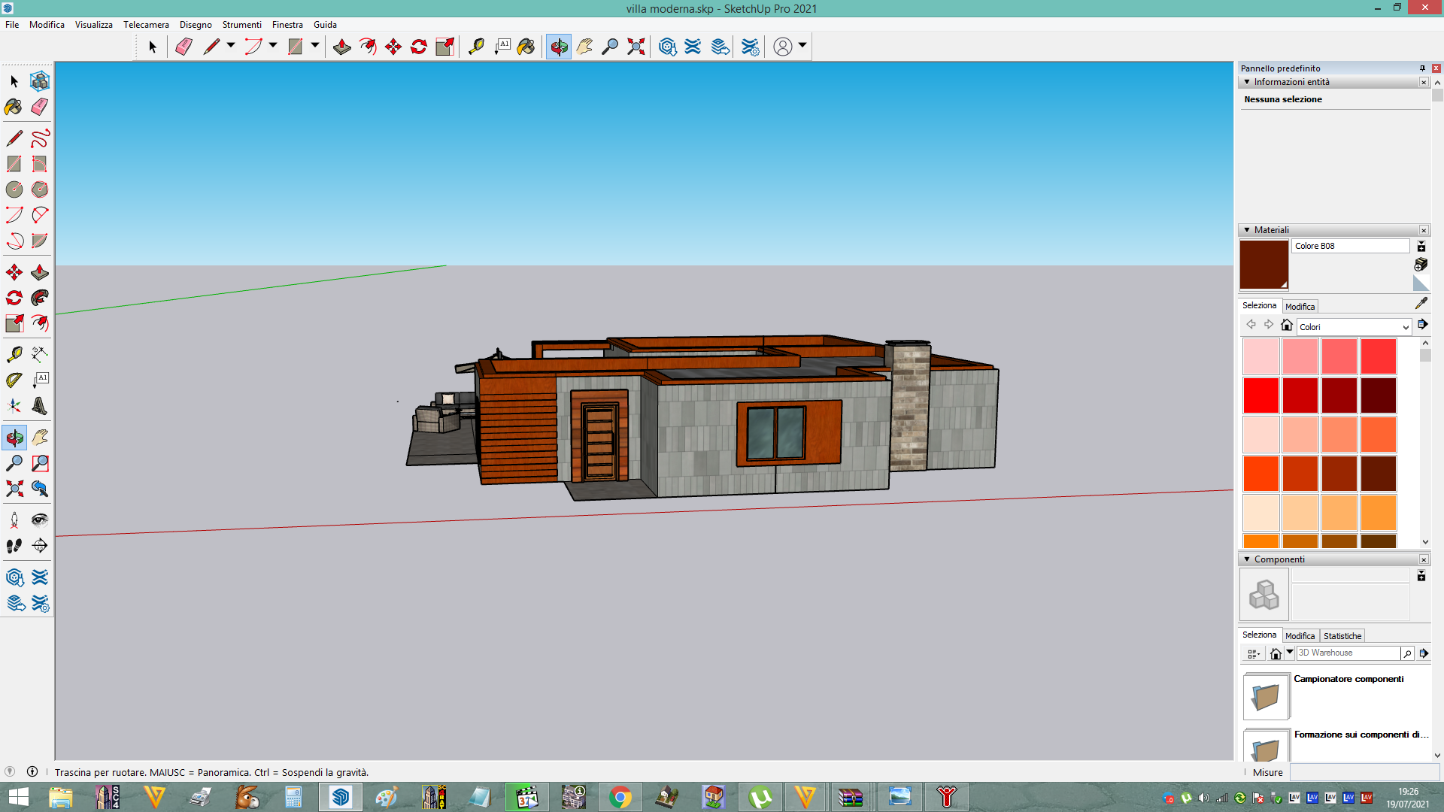The image size is (1444, 812).
Task: Pick the lightest pink swatch
Action: coord(1261,356)
